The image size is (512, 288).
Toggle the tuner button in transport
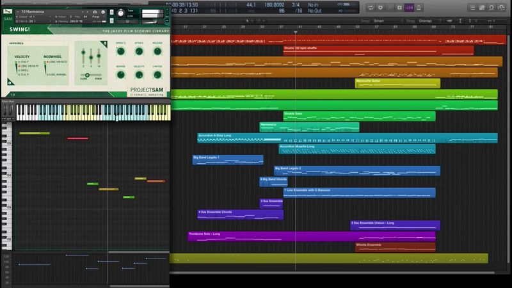click(x=390, y=8)
